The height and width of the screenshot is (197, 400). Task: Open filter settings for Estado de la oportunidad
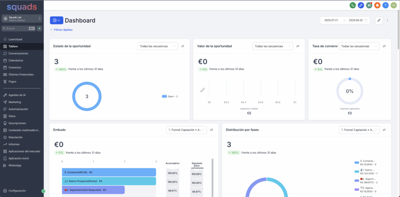click(183, 46)
